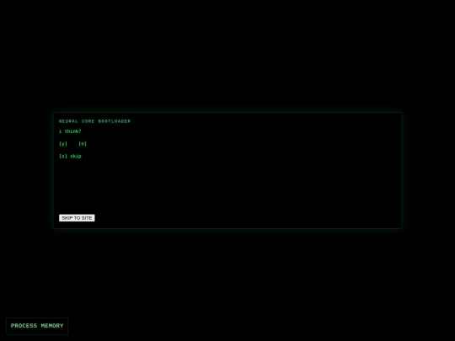Click the SKIP TO SITE button

pyautogui.click(x=77, y=218)
